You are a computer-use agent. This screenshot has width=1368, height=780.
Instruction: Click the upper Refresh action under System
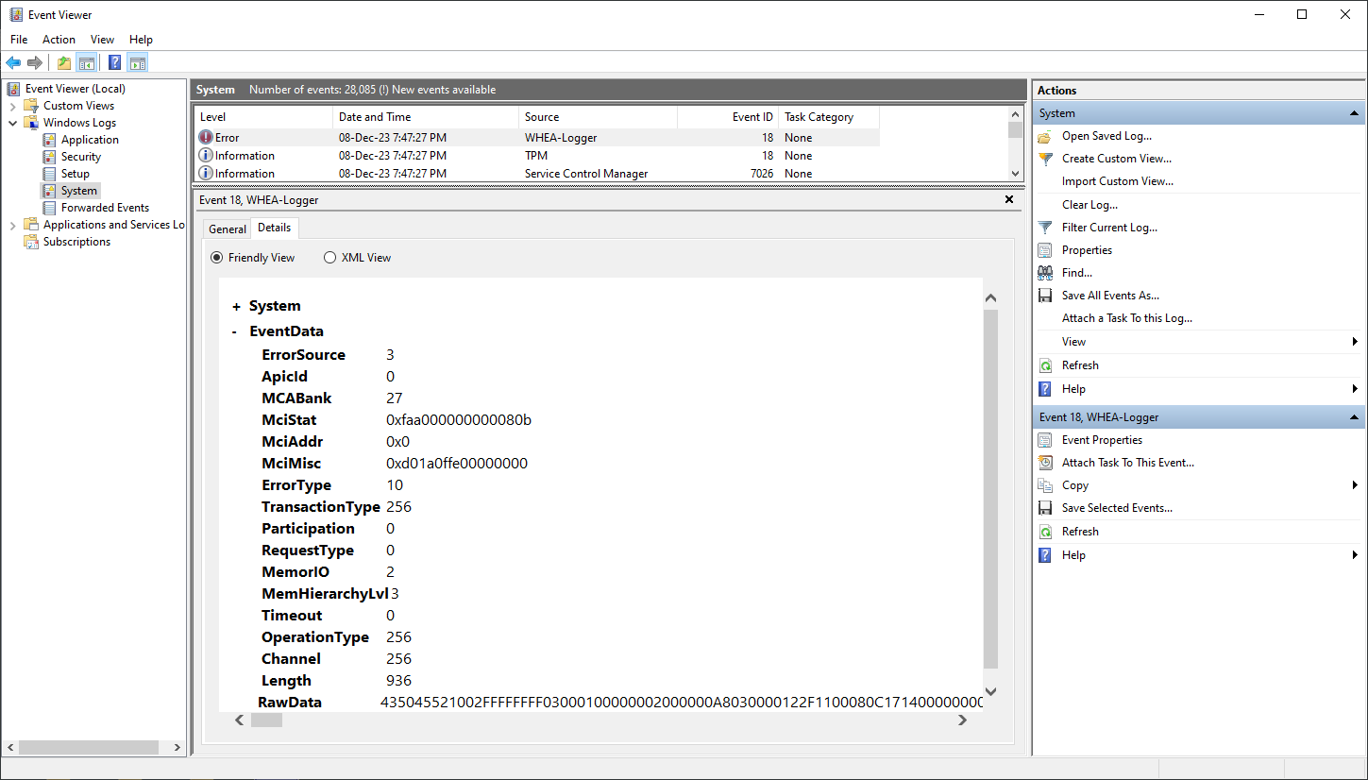[x=1080, y=365]
